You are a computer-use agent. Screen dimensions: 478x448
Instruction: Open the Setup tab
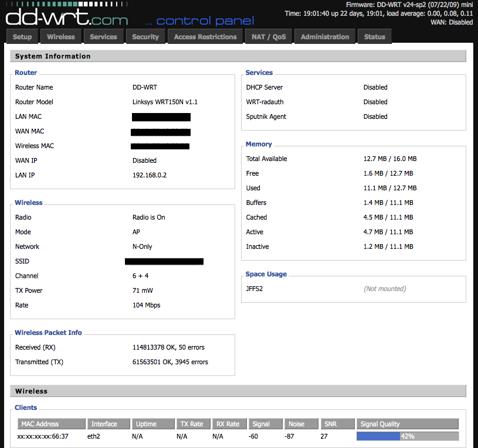click(22, 36)
